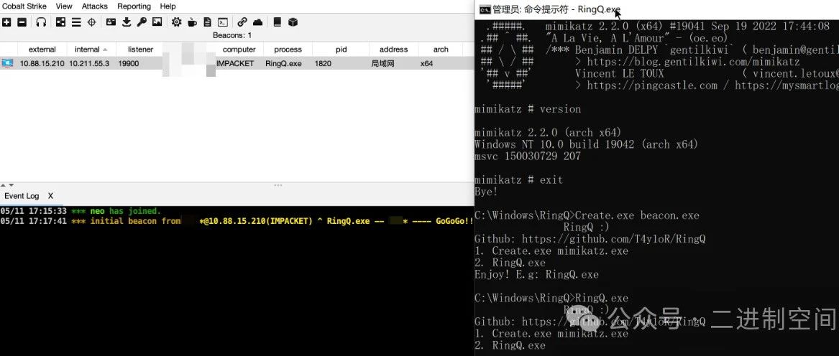Open help via the book icon
Image resolution: width=839 pixels, height=356 pixels.
[x=278, y=22]
